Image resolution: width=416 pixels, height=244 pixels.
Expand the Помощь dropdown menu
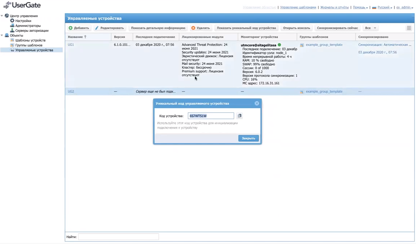pos(360,8)
